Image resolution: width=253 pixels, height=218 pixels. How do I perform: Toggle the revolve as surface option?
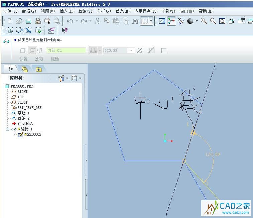click(x=32, y=50)
